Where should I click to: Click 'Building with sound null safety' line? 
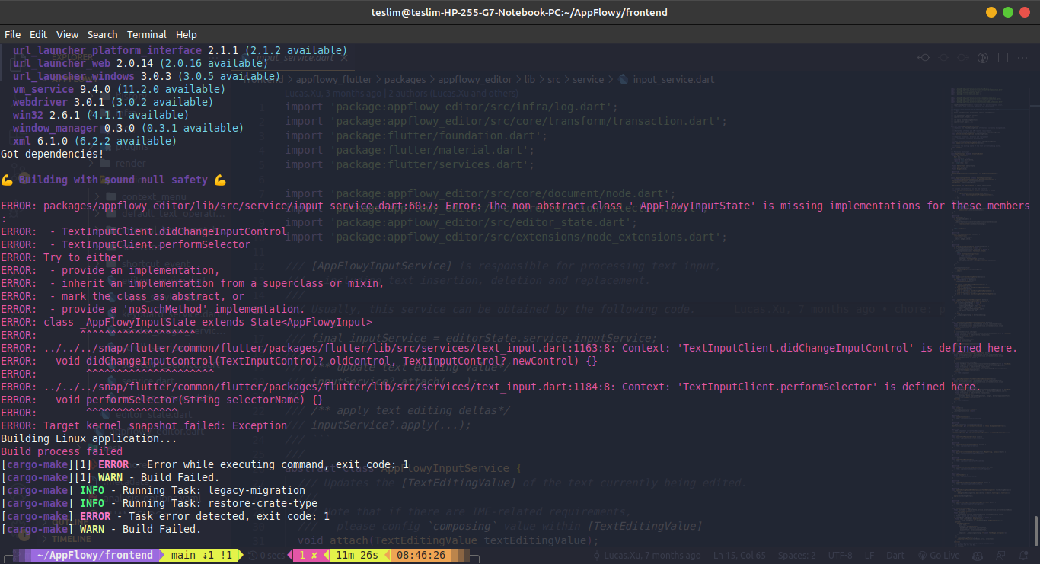(114, 180)
